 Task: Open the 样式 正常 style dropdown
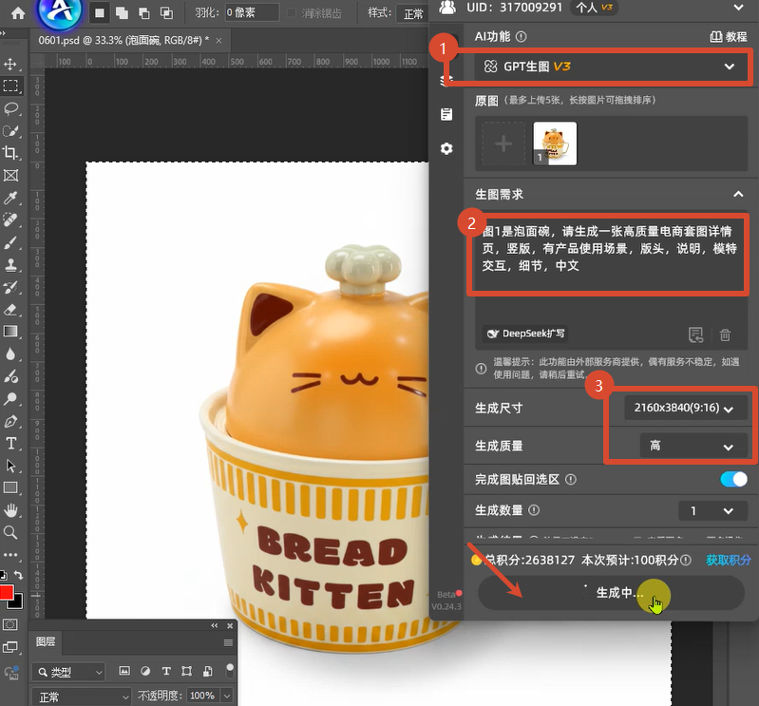tap(412, 13)
